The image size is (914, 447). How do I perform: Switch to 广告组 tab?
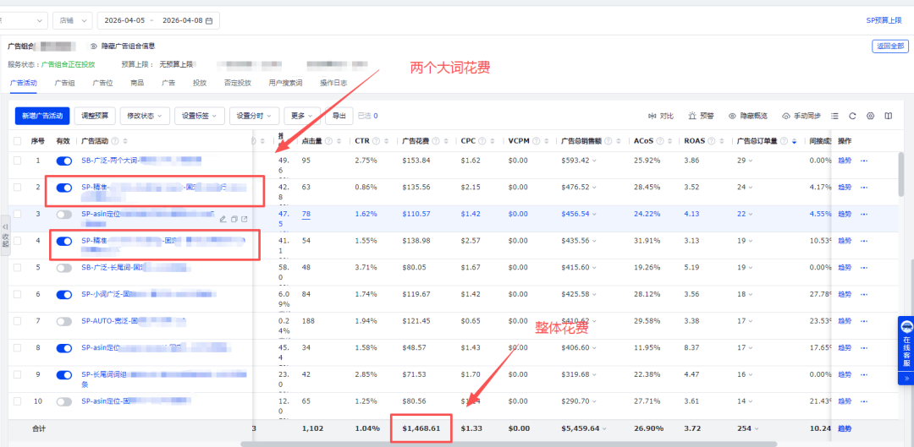tap(64, 83)
